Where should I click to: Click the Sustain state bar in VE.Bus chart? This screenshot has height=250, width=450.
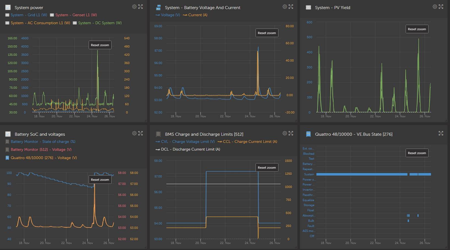(x=361, y=174)
